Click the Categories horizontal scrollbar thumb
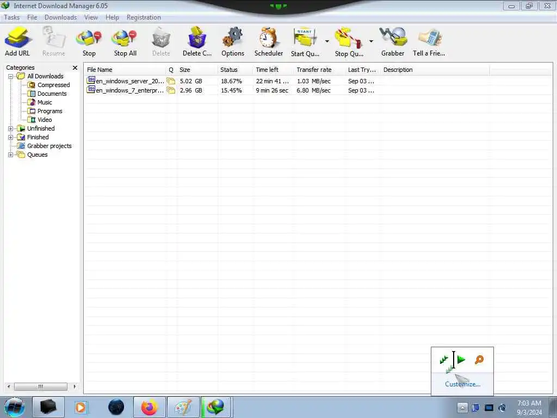This screenshot has height=418, width=557. [x=40, y=386]
